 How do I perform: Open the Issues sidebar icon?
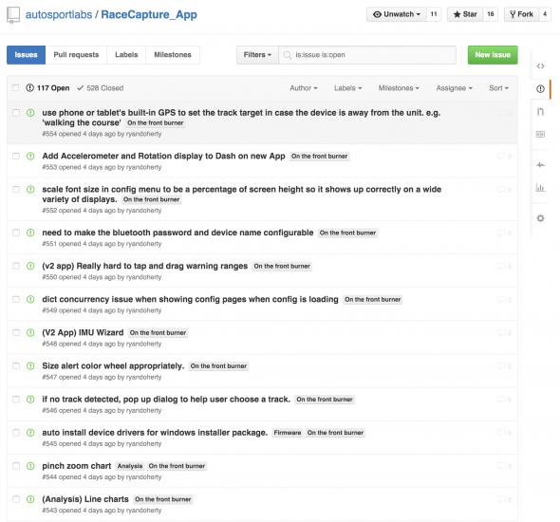540,88
